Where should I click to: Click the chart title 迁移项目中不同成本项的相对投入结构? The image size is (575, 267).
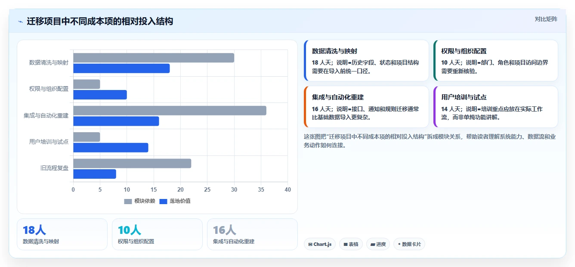point(100,21)
